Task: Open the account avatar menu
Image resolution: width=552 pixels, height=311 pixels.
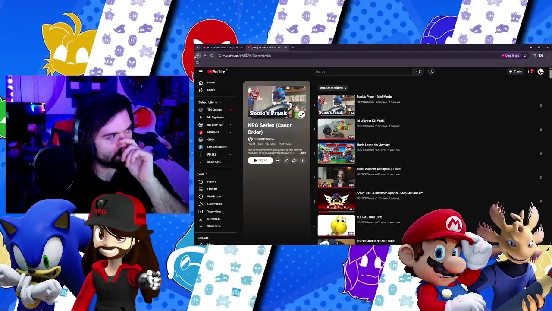Action: click(541, 72)
